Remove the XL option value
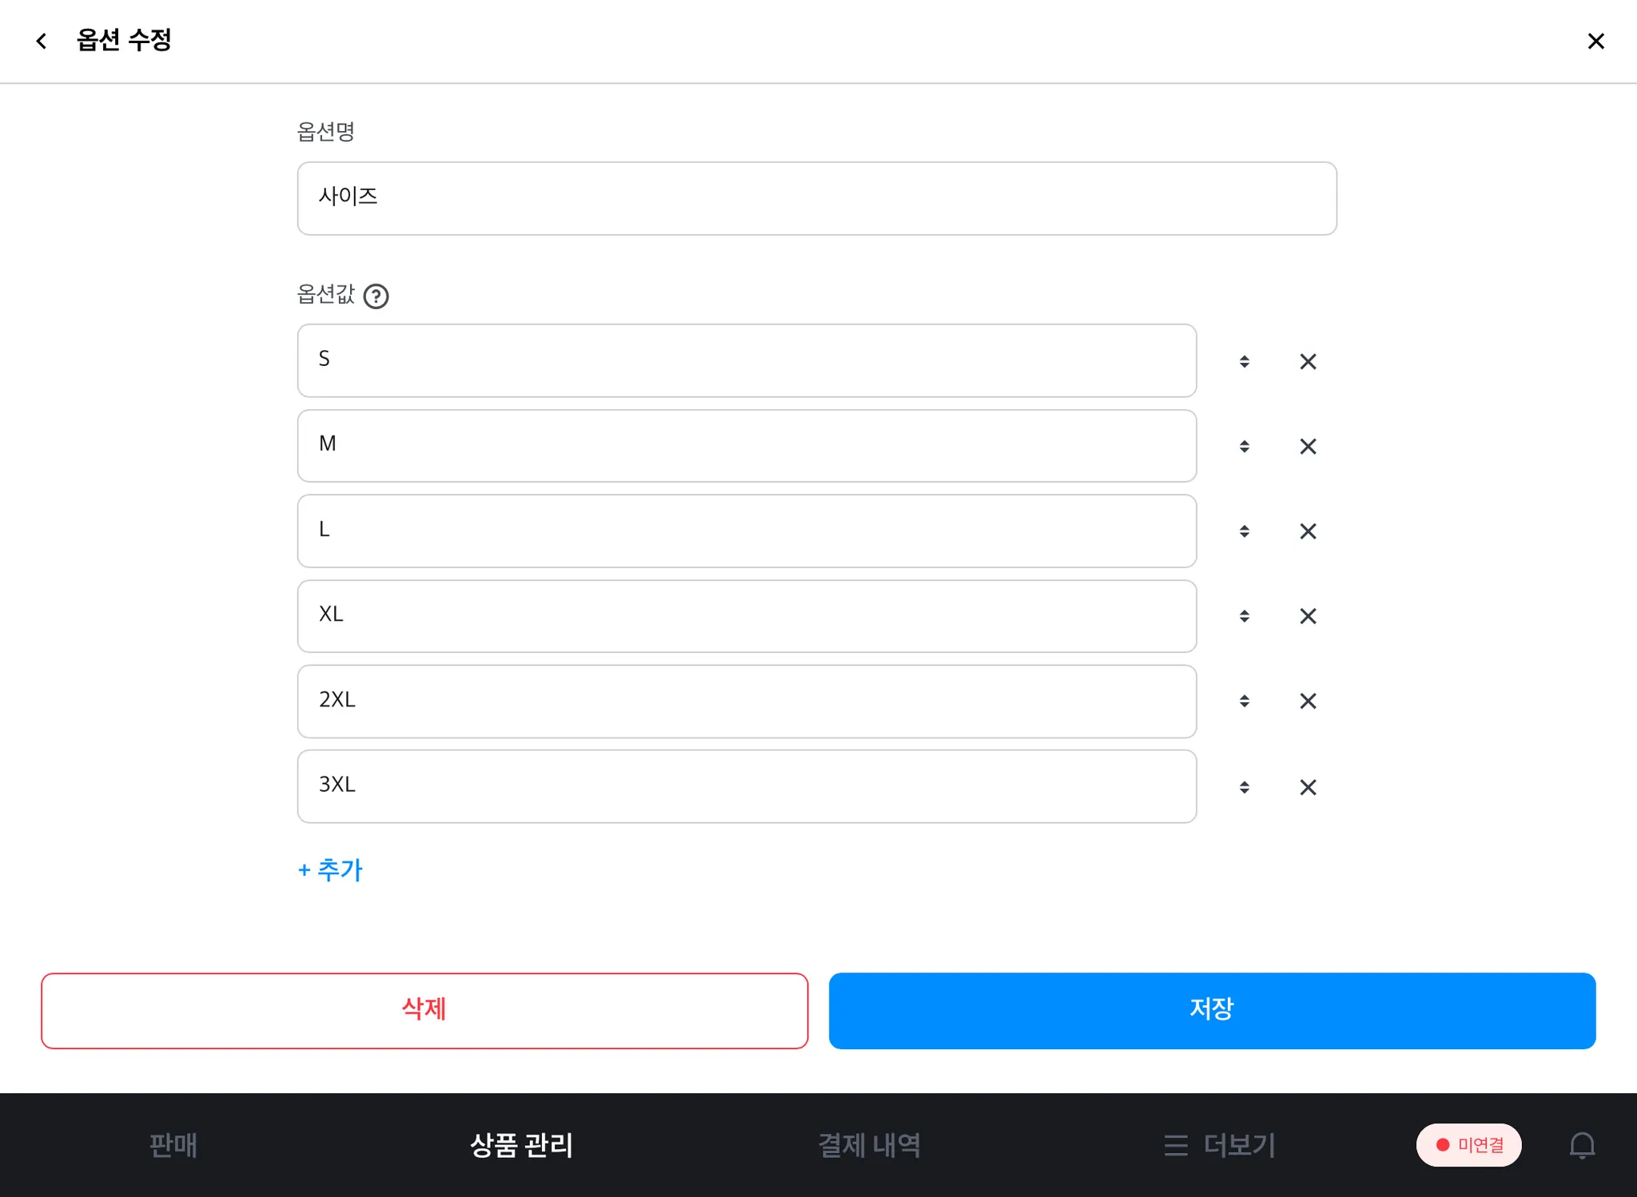Viewport: 1637px width, 1197px height. [x=1308, y=616]
